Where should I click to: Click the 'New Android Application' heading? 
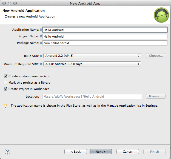[x=24, y=11]
